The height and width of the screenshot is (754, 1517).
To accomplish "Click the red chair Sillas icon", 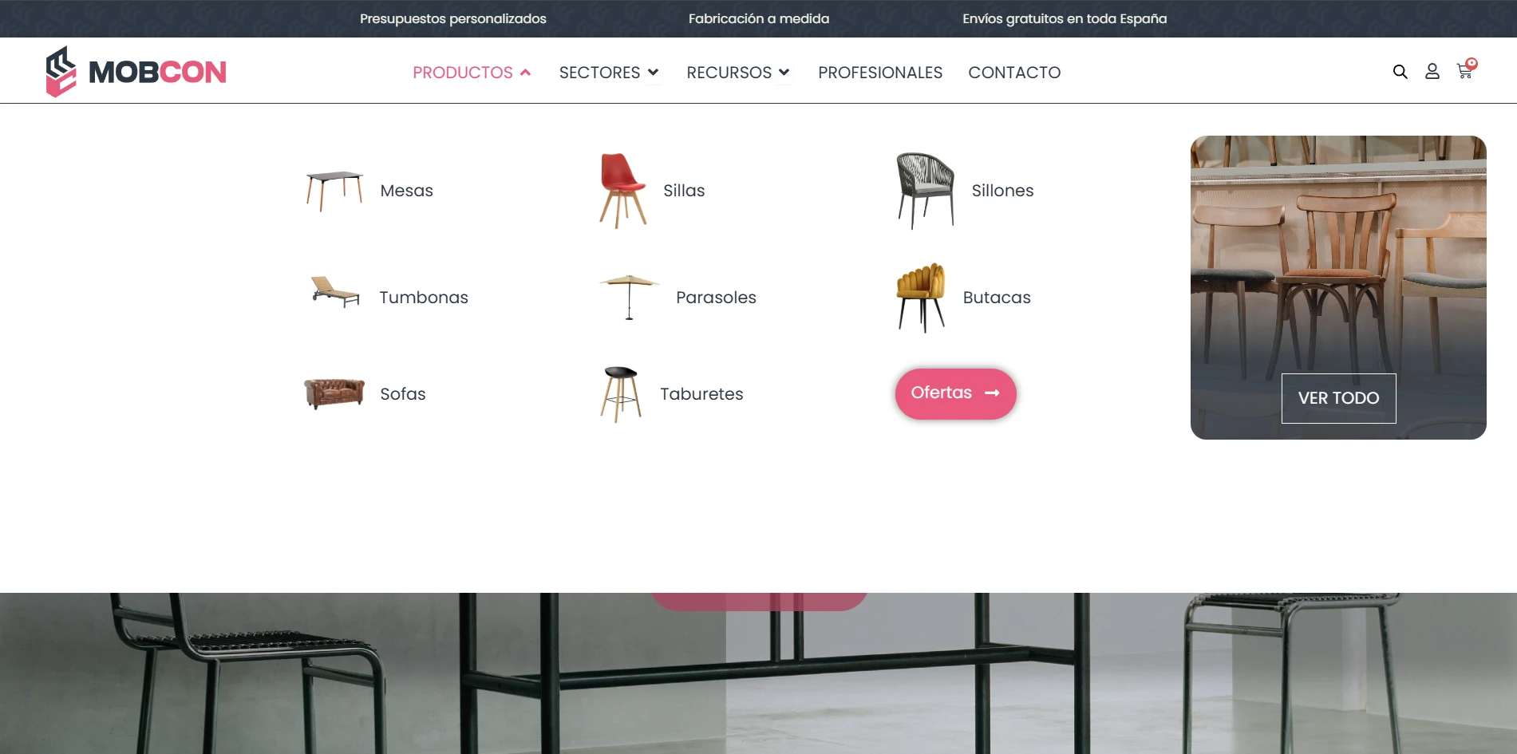I will tap(622, 191).
